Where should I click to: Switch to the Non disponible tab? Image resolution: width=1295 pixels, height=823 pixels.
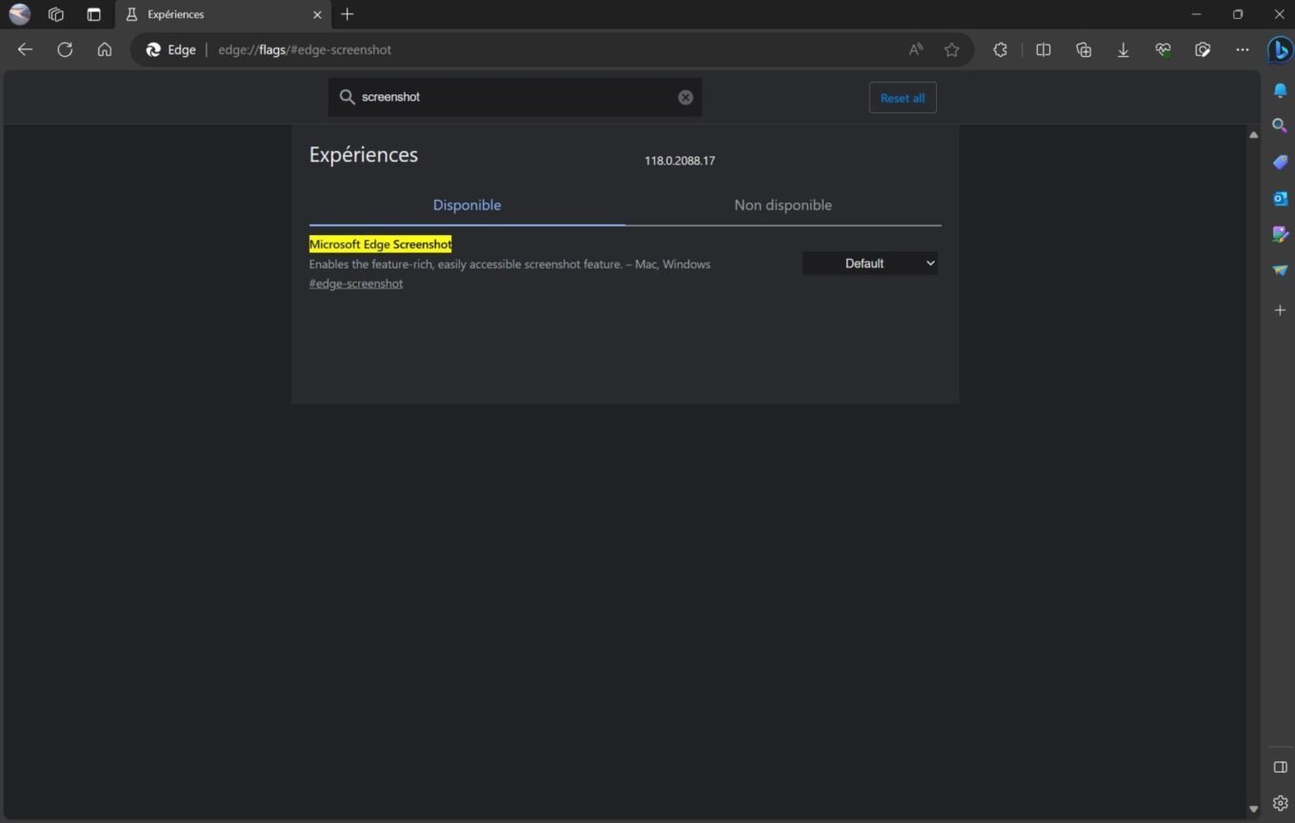coord(783,206)
